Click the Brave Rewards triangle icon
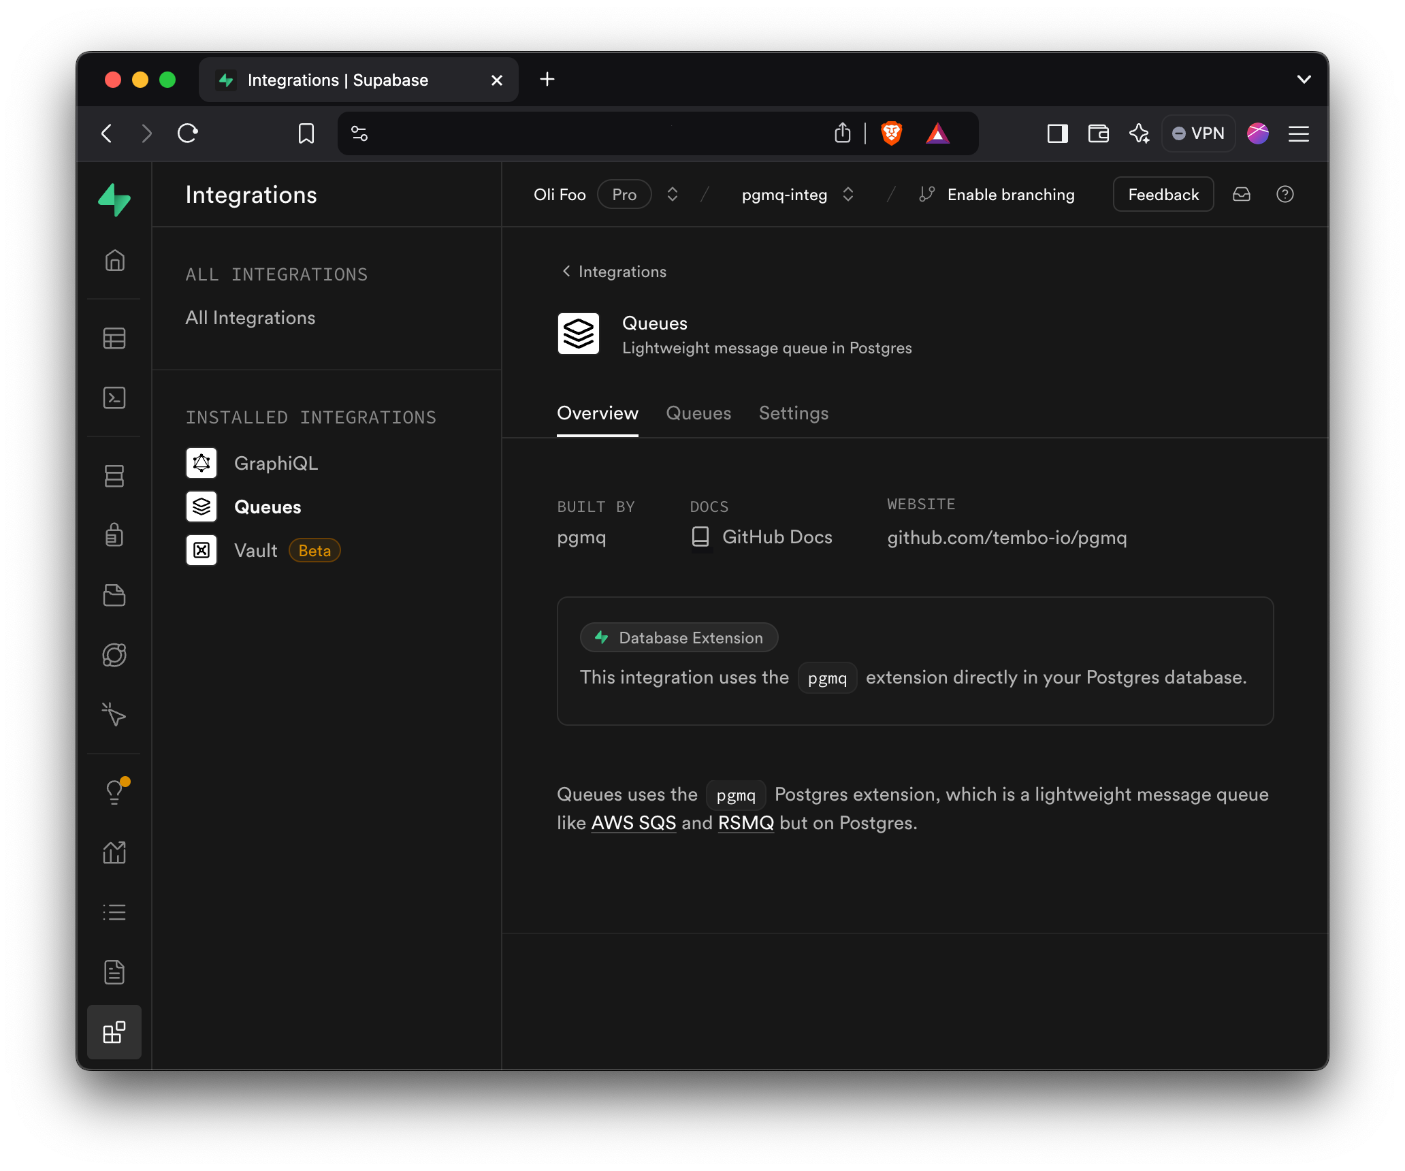 (x=937, y=133)
